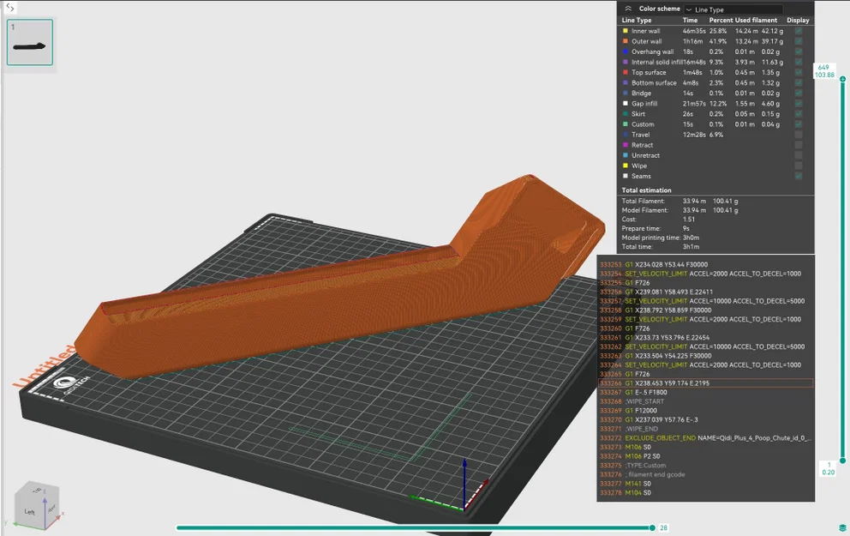Click the Model Filament row
The width and height of the screenshot is (850, 536).
click(x=680, y=210)
